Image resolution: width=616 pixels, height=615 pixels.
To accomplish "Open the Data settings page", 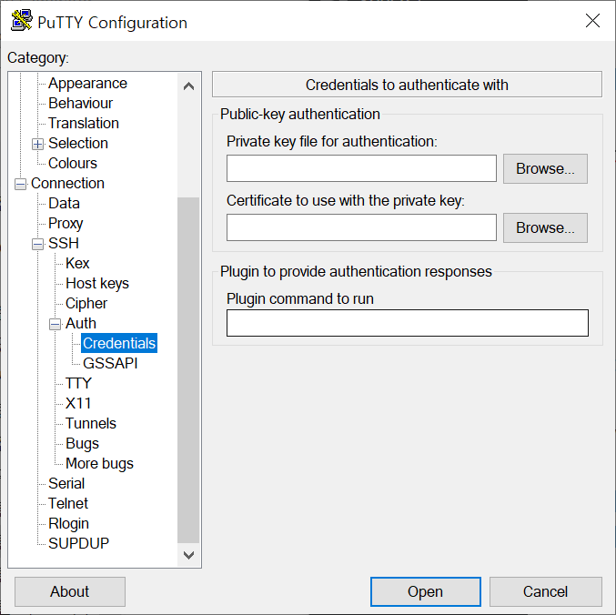I will 64,204.
